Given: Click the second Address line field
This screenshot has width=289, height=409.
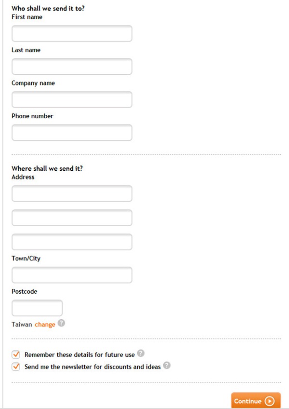Looking at the screenshot, I should click(x=72, y=218).
